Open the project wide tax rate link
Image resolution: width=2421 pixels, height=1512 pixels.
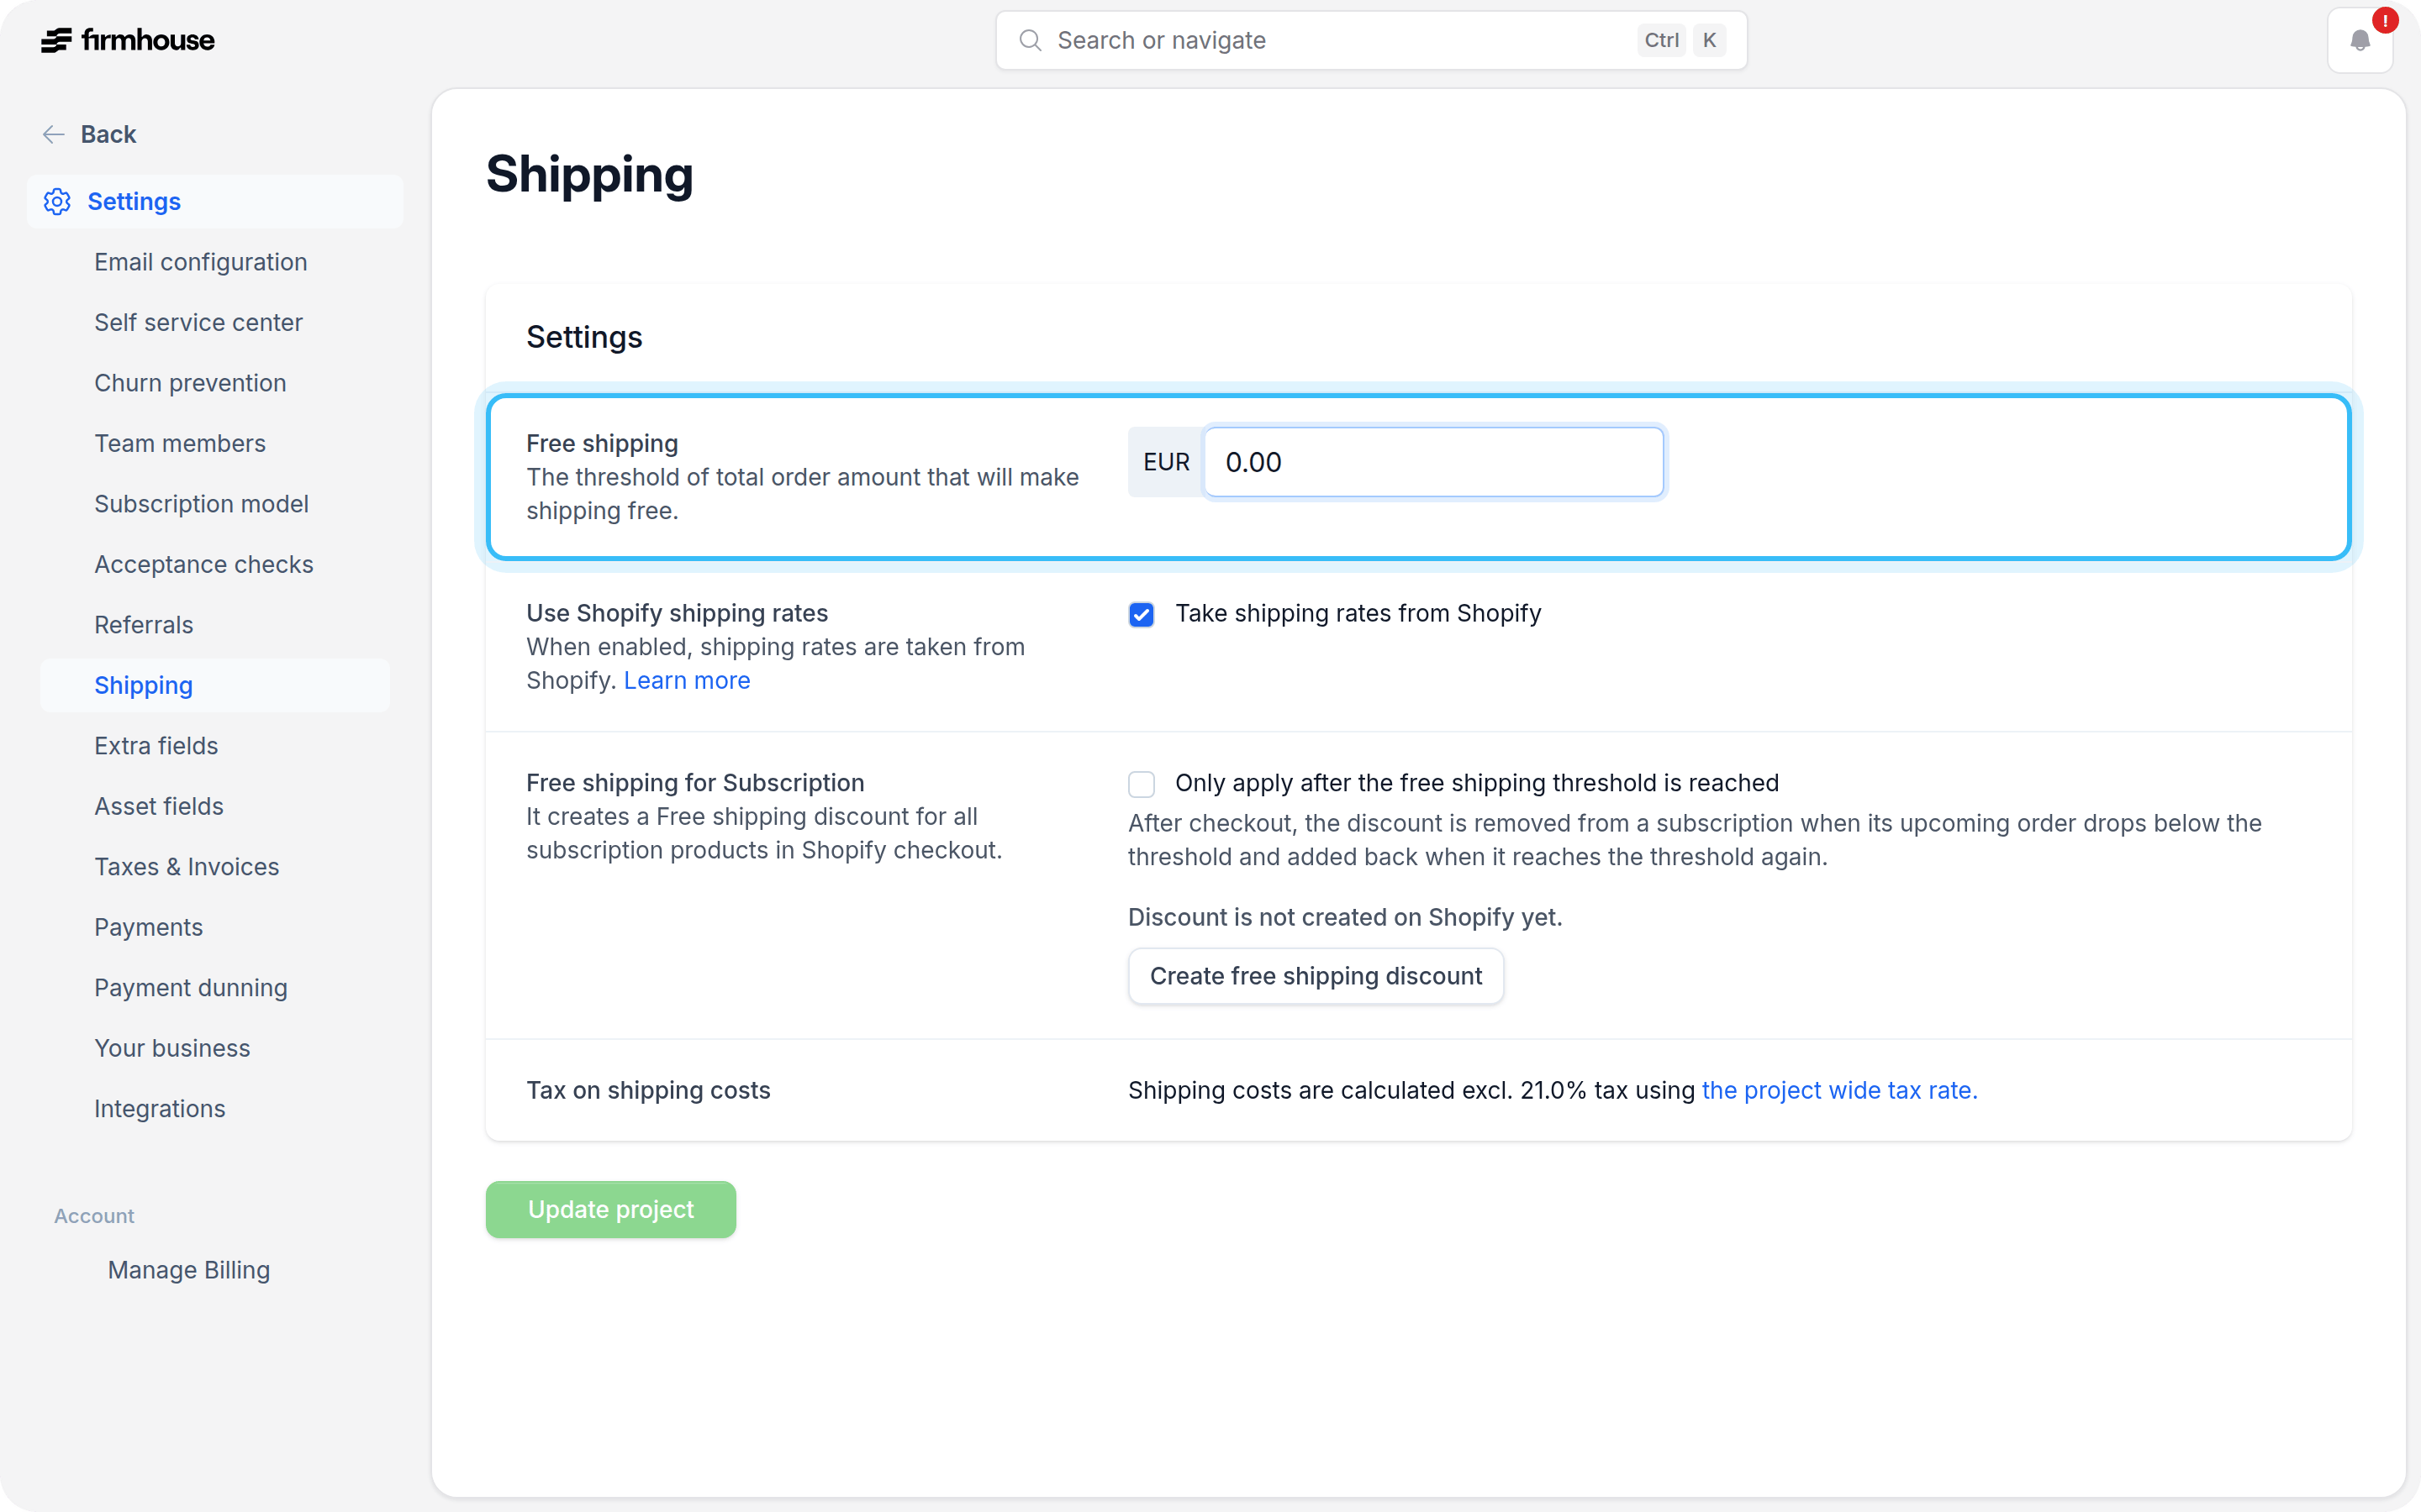(1838, 1090)
